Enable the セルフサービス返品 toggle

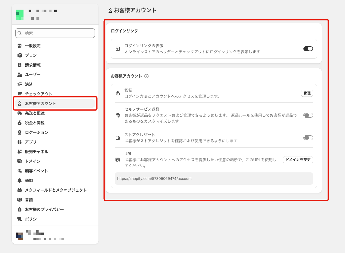click(308, 115)
